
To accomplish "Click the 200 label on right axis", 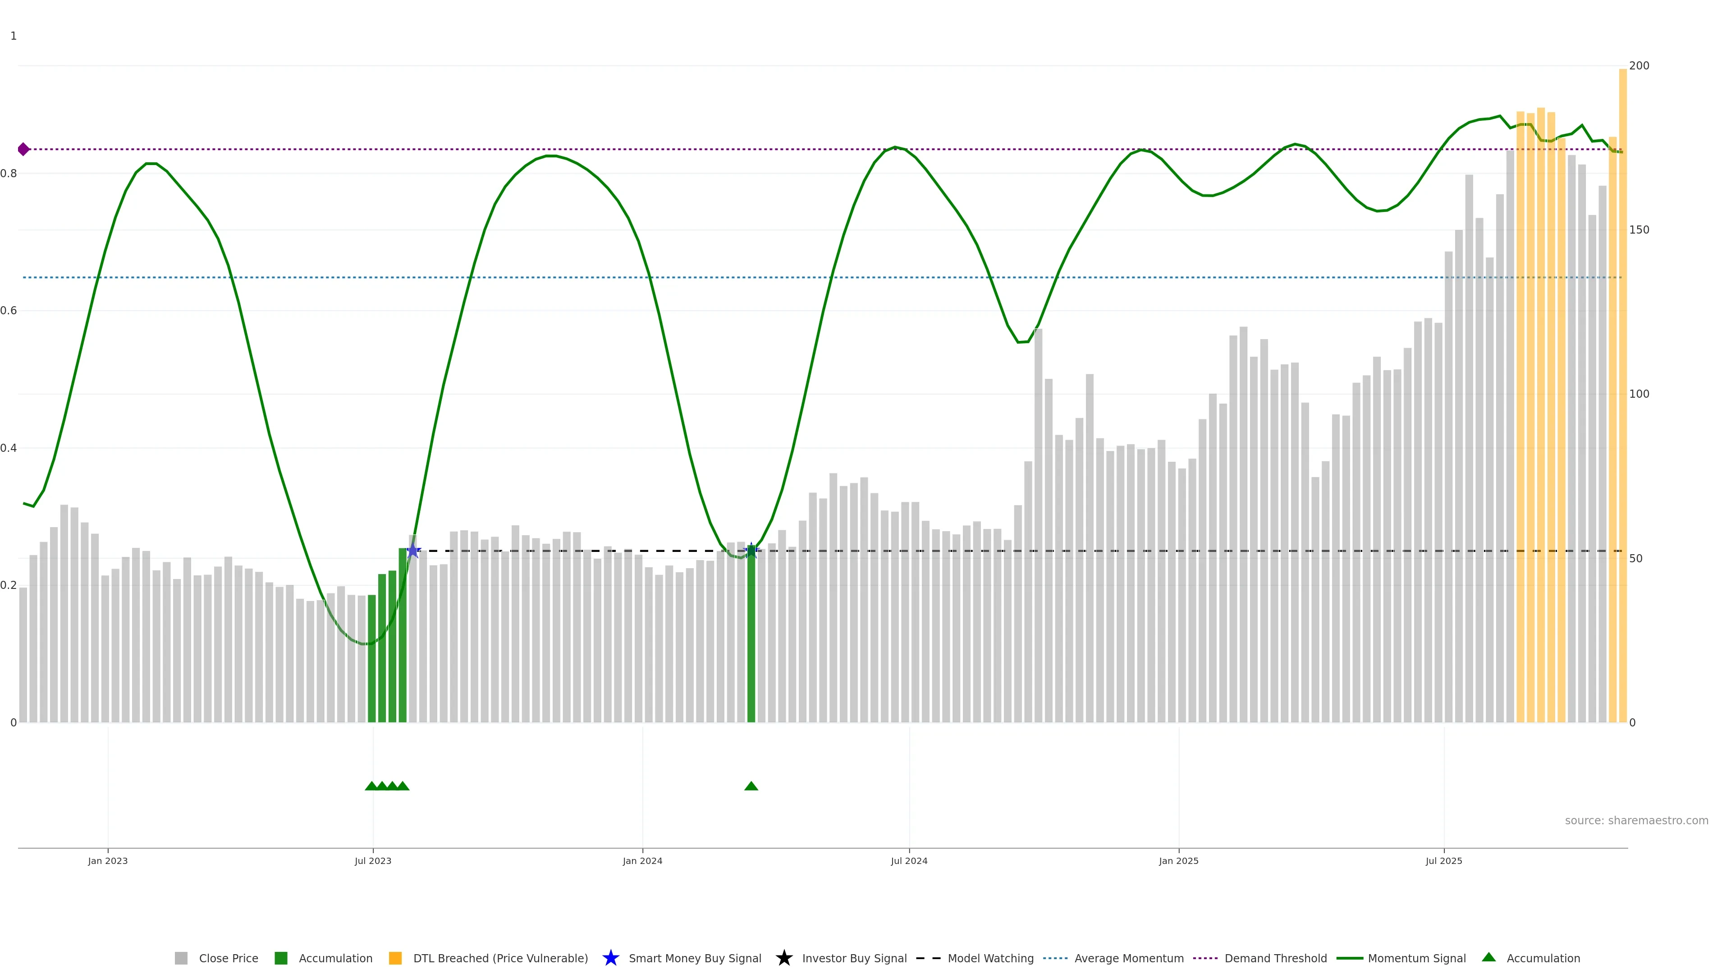I will tap(1639, 65).
